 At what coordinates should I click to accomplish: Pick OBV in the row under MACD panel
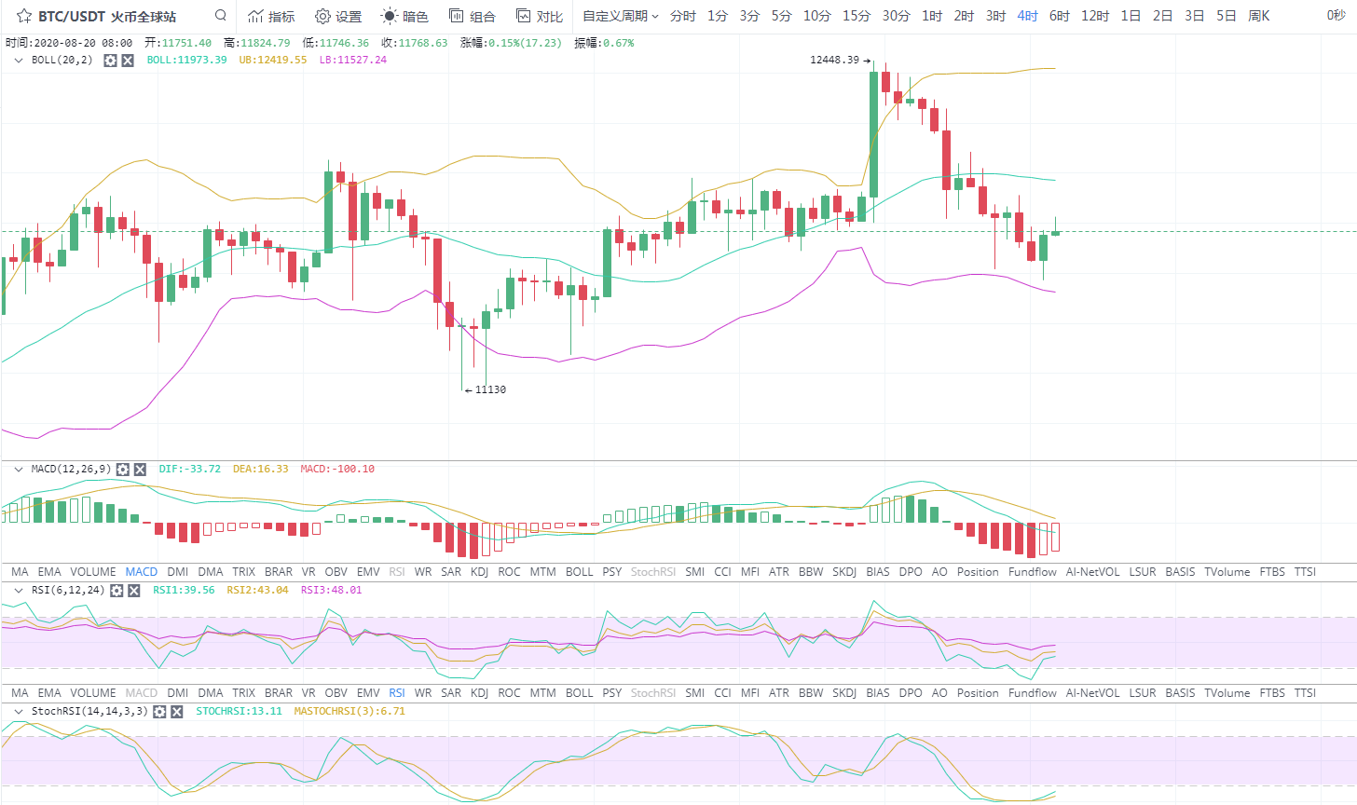[336, 572]
